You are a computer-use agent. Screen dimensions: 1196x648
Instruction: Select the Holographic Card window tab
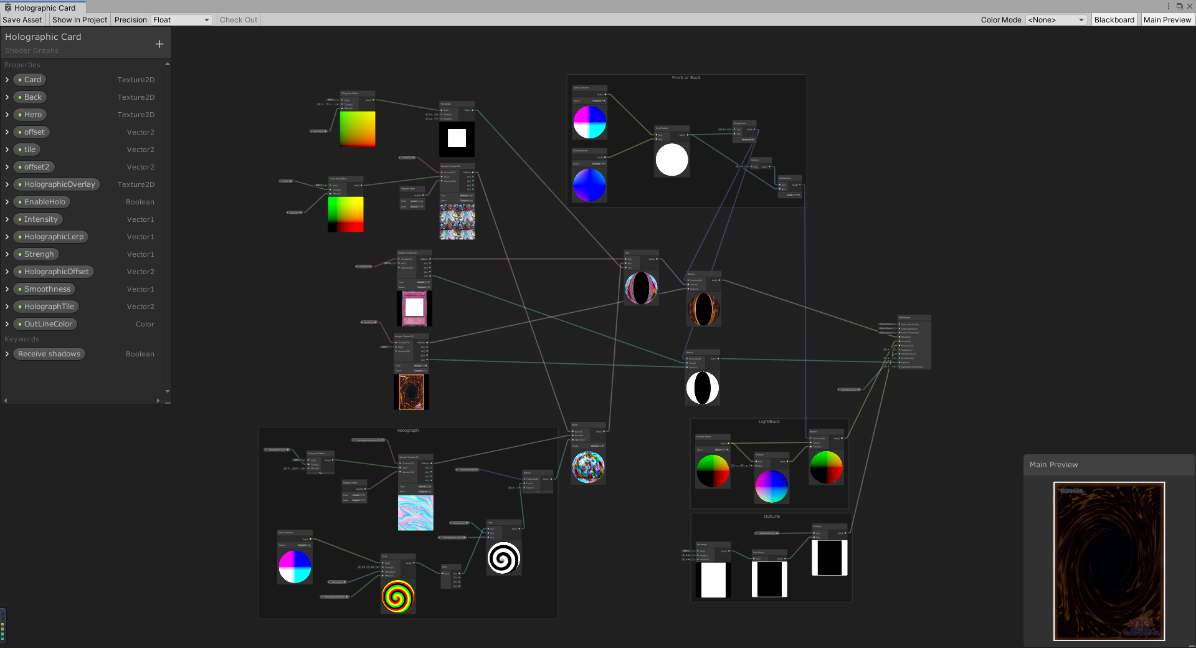point(44,7)
